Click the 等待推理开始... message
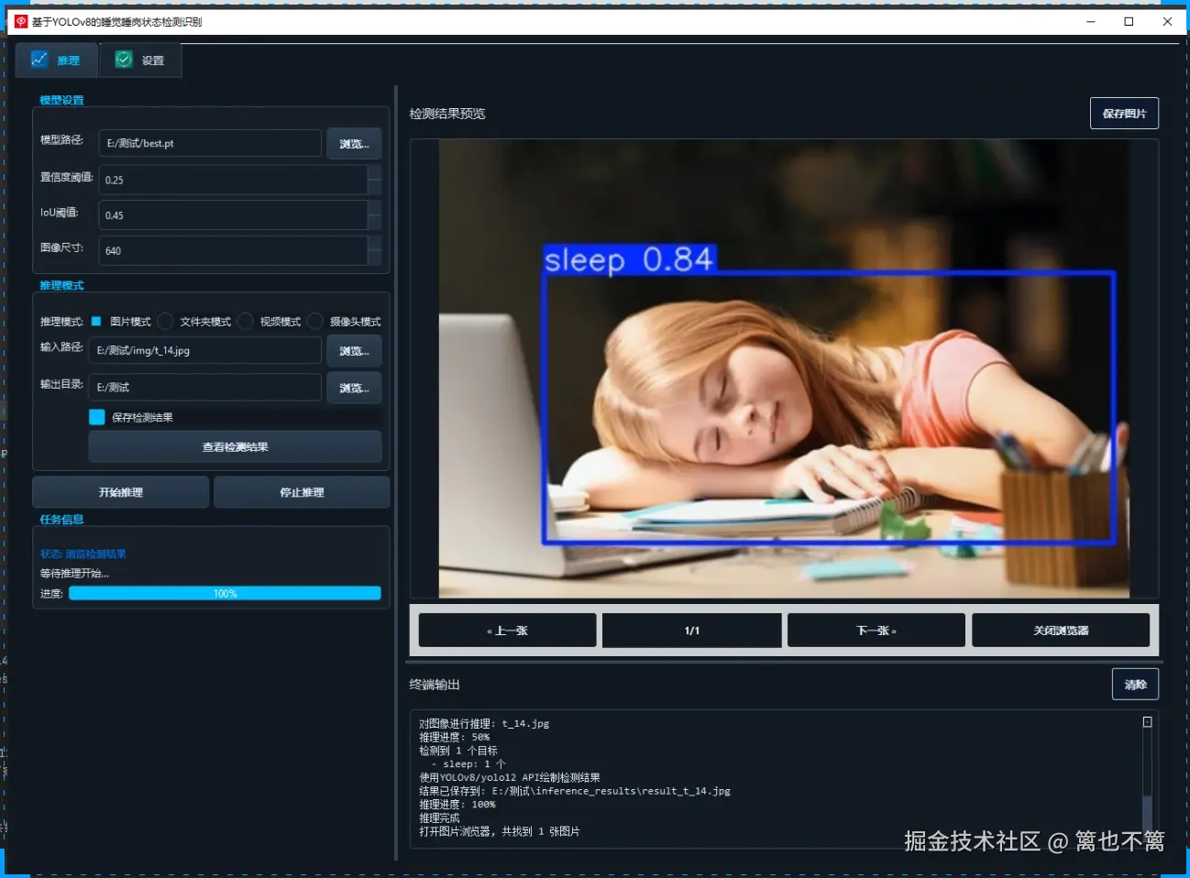Screen dimensions: 1190x878 point(74,573)
